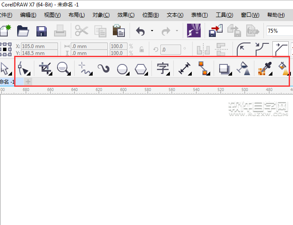Open the 工具(O) menu

click(x=224, y=15)
